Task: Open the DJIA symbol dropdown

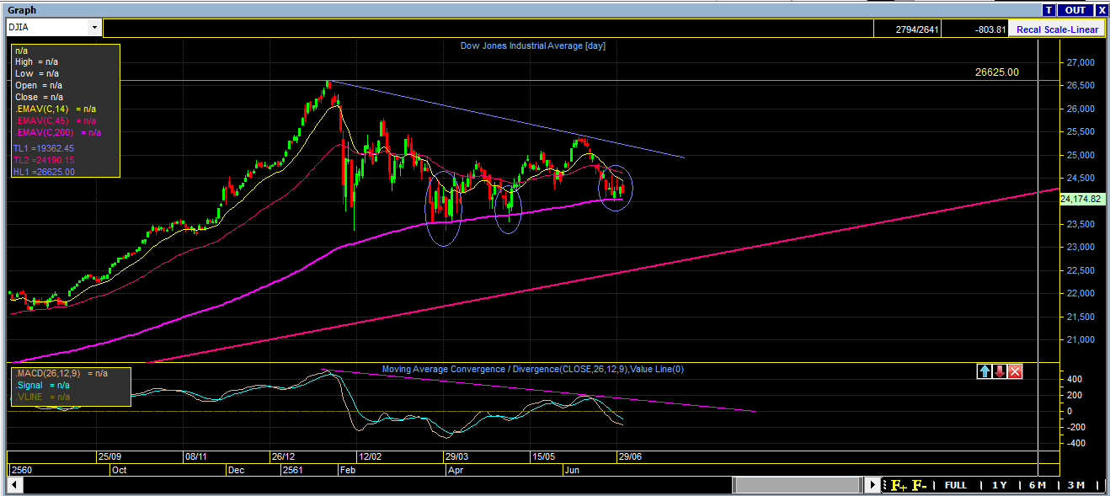Action: (x=93, y=28)
